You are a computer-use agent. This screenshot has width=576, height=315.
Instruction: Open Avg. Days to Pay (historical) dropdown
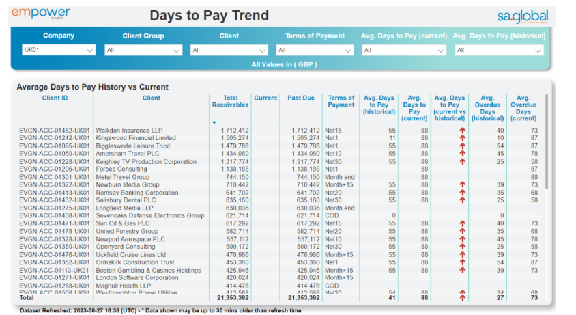click(499, 50)
